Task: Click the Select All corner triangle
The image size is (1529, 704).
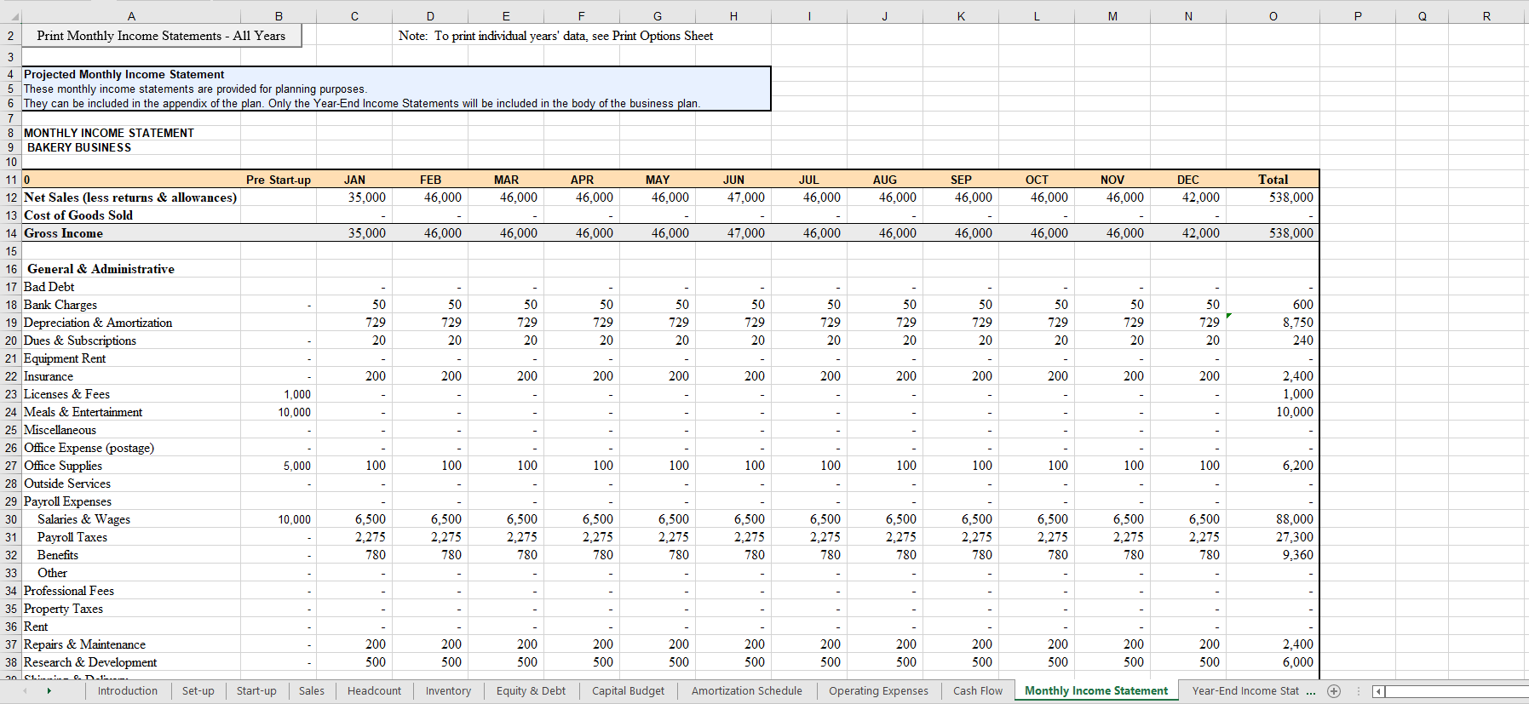Action: tap(15, 16)
